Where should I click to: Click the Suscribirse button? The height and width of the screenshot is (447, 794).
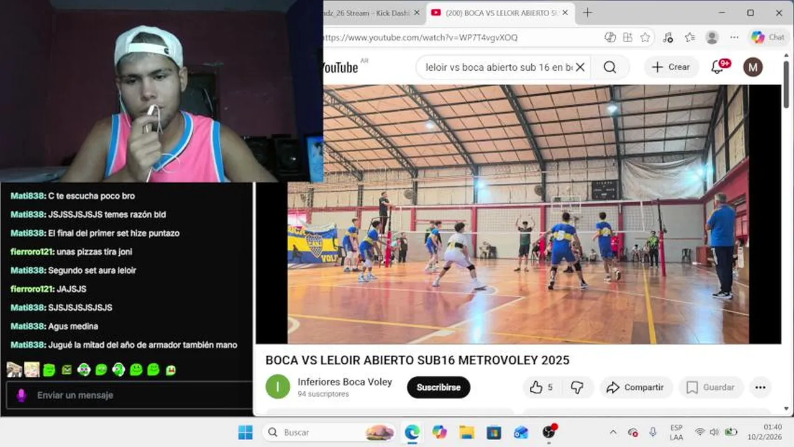[439, 387]
